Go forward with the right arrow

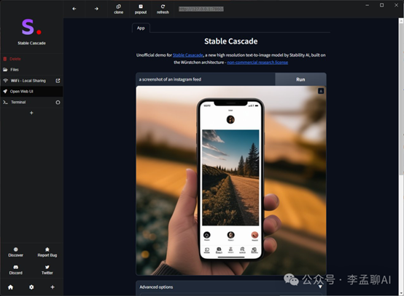pos(96,9)
